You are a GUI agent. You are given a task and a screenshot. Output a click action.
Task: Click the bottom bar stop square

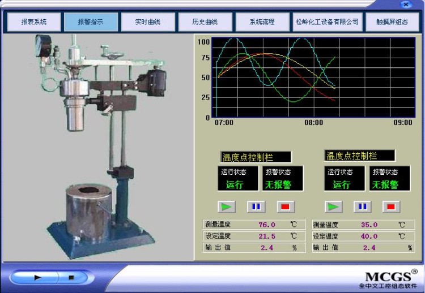71,278
